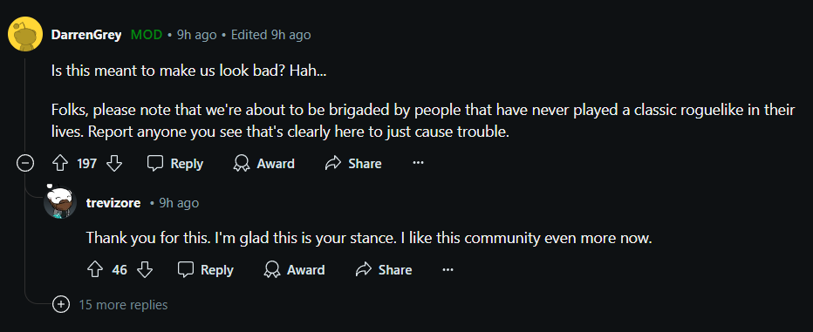Open trevizore username link
Viewport: 813px width, 332px height.
113,203
